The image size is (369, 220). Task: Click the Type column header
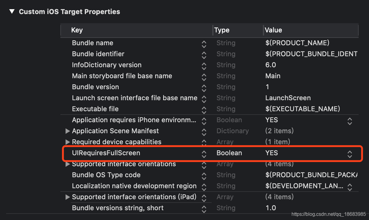[222, 30]
